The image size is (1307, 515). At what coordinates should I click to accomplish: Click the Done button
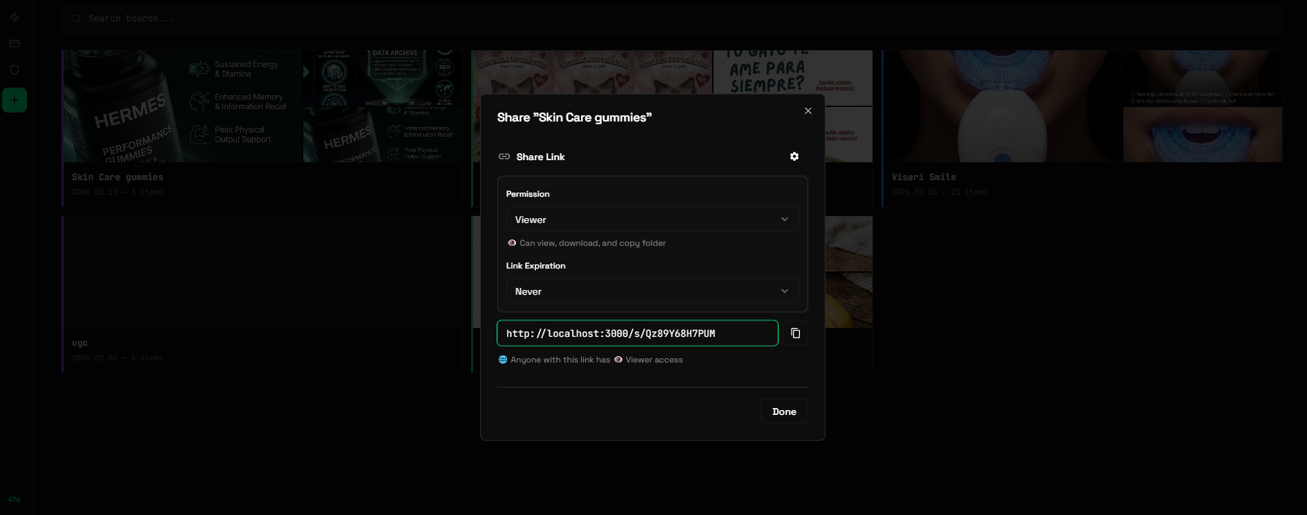(784, 411)
